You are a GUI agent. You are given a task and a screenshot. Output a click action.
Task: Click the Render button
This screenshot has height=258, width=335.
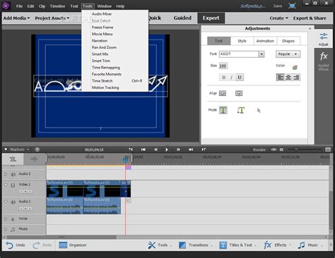pyautogui.click(x=259, y=149)
